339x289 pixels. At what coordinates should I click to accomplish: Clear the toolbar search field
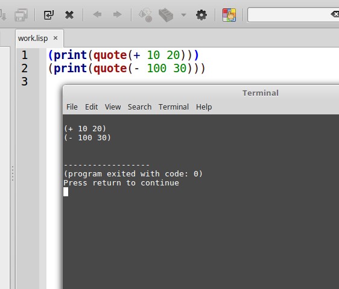[335, 14]
